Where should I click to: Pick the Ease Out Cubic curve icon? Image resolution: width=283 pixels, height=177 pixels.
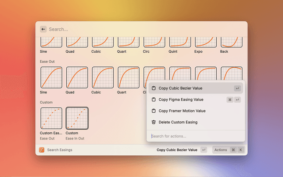click(103, 77)
